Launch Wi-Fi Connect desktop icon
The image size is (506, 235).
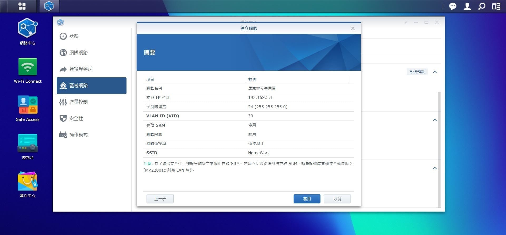click(28, 71)
